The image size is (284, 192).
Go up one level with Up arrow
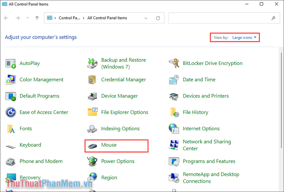coord(37,18)
